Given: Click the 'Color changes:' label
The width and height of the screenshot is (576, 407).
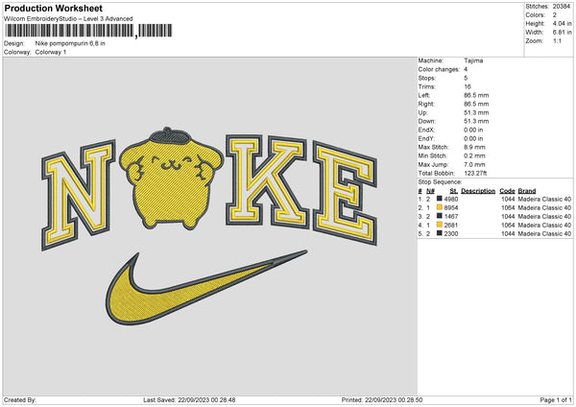Looking at the screenshot, I should pos(439,69).
